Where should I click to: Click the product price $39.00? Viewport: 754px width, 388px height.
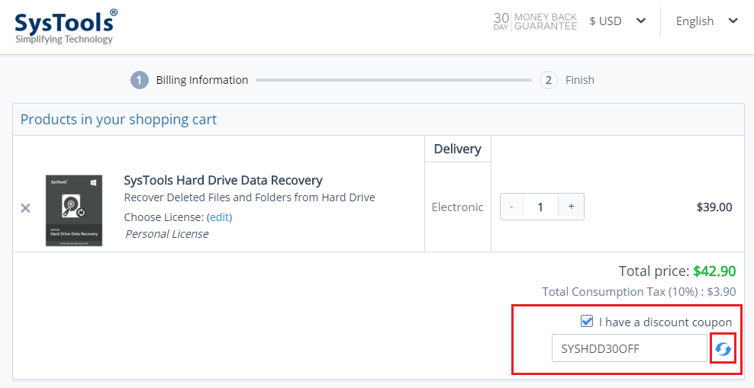pyautogui.click(x=714, y=207)
